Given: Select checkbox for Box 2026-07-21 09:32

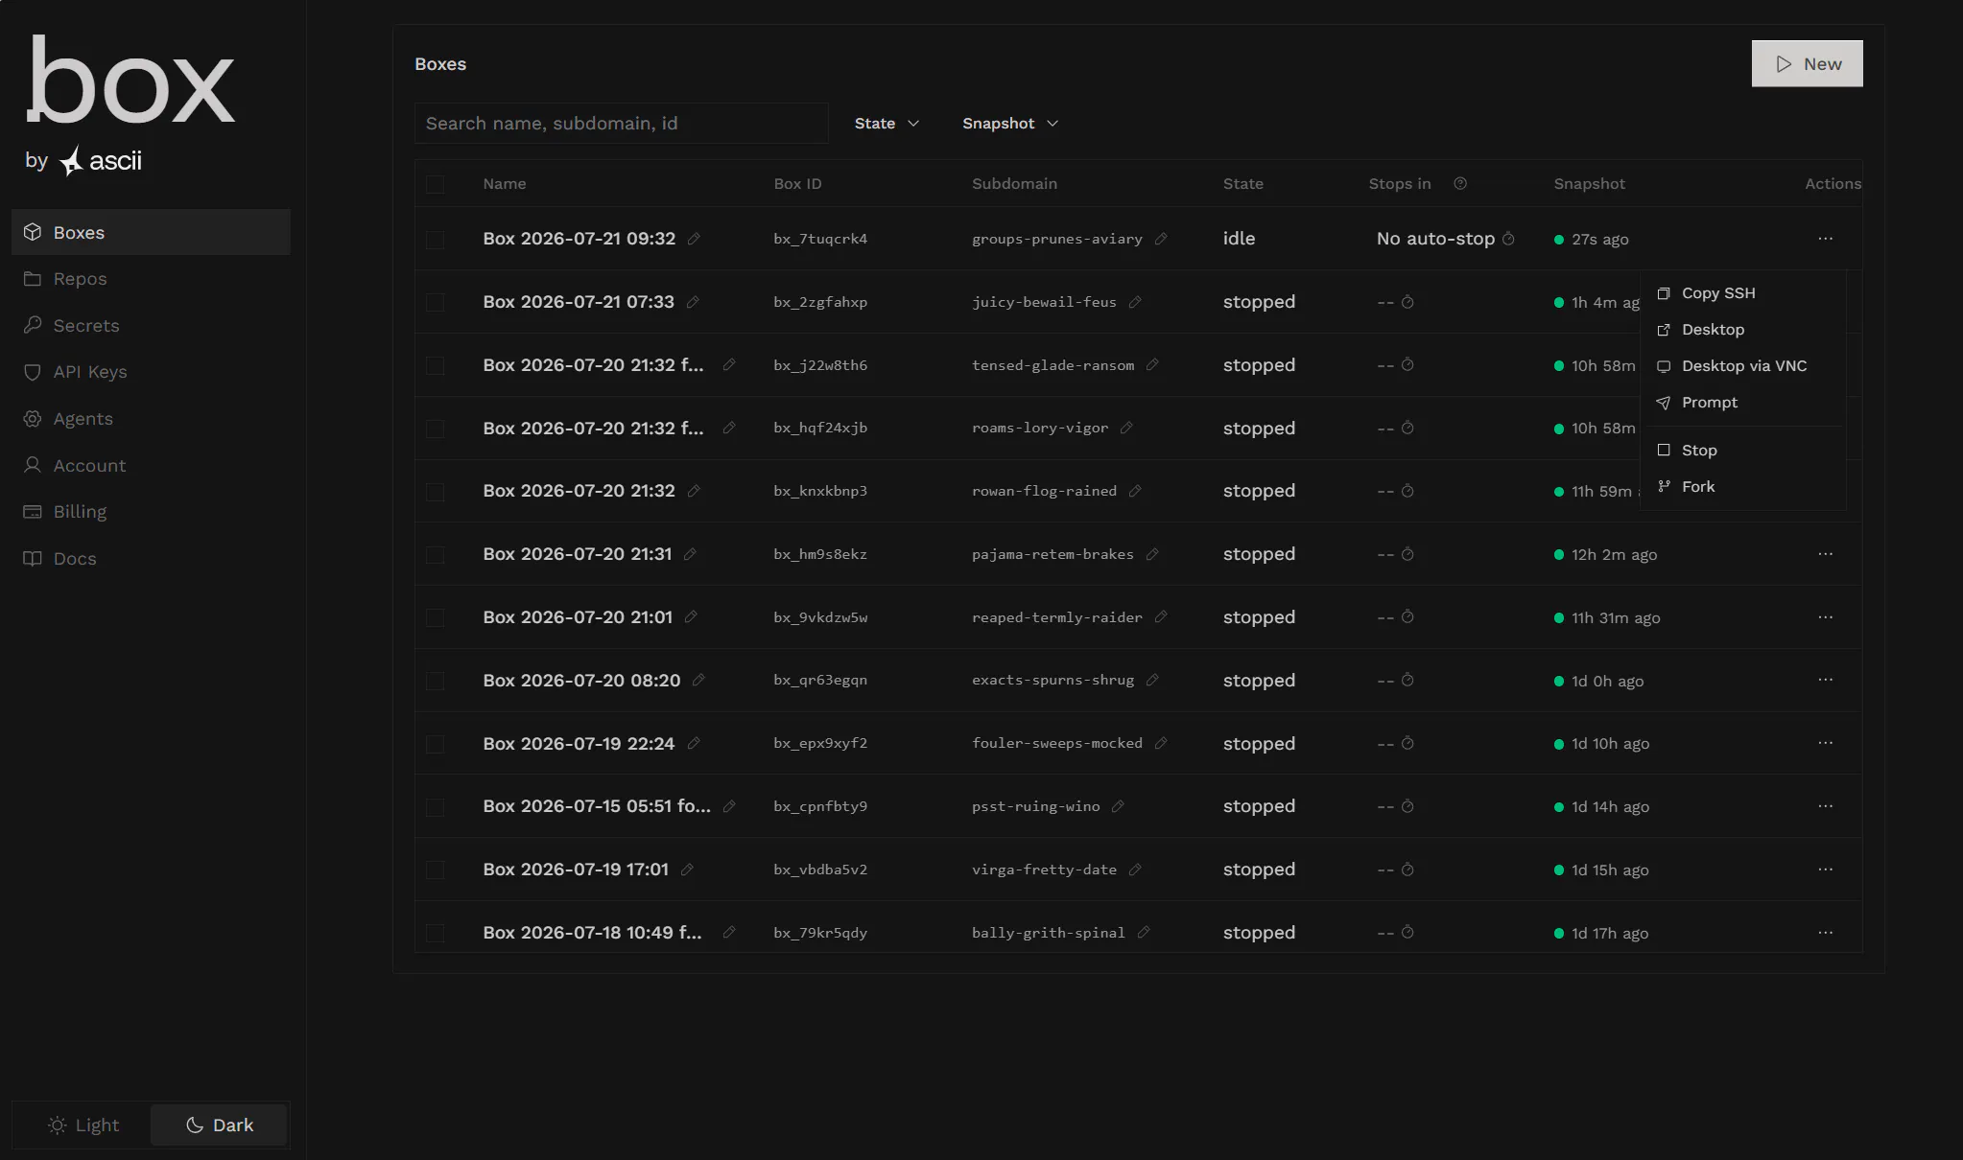Looking at the screenshot, I should 436,240.
